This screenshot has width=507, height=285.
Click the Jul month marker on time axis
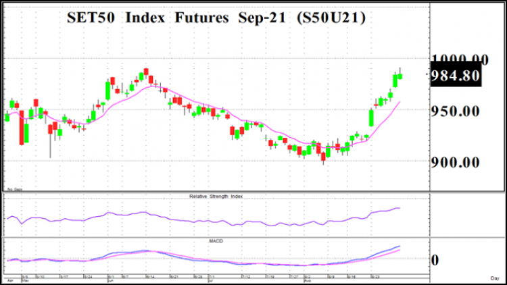coord(210,280)
